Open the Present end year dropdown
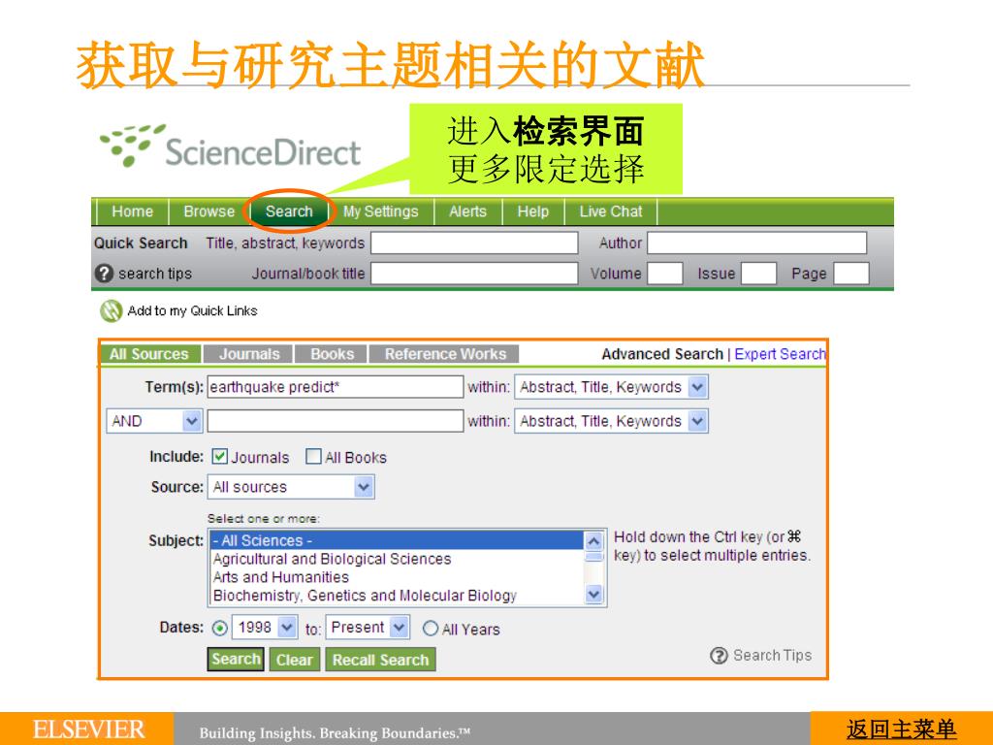Image resolution: width=993 pixels, height=745 pixels. point(368,628)
